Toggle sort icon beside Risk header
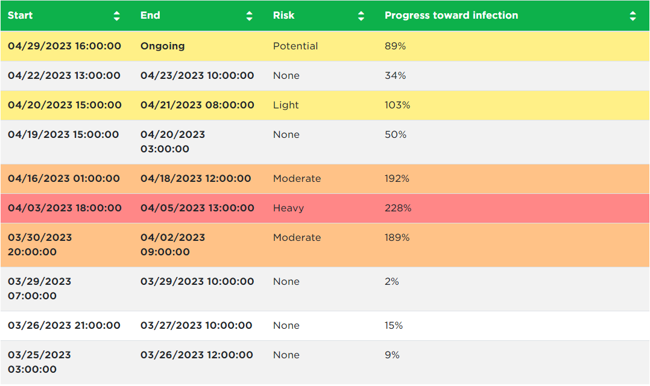 pos(361,16)
